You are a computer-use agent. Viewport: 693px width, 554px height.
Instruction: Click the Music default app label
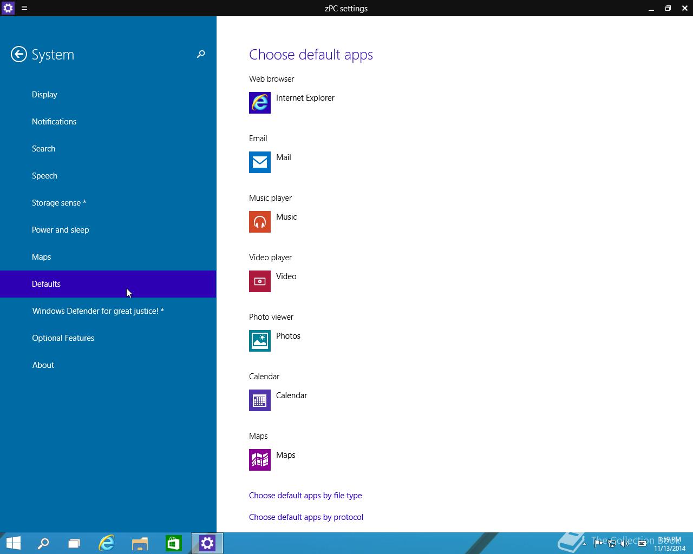[x=286, y=217]
